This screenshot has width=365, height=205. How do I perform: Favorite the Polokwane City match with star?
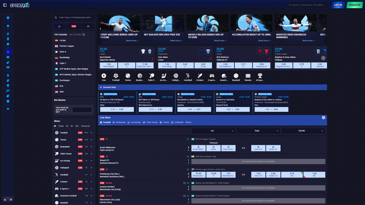pos(188,169)
